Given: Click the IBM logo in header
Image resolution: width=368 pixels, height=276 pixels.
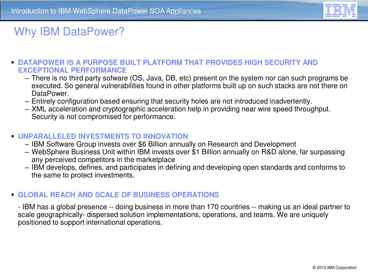Looking at the screenshot, I should click(x=340, y=10).
